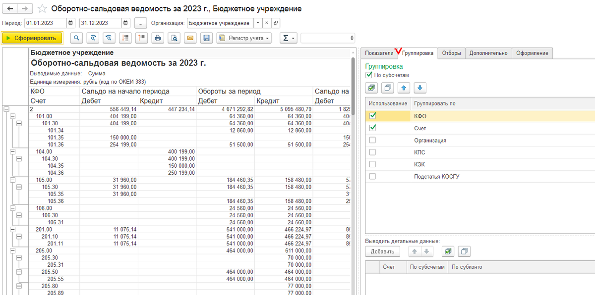Image resolution: width=595 pixels, height=295 pixels.
Task: Uncheck all detail rows icon near Добавить
Action: [x=464, y=251]
